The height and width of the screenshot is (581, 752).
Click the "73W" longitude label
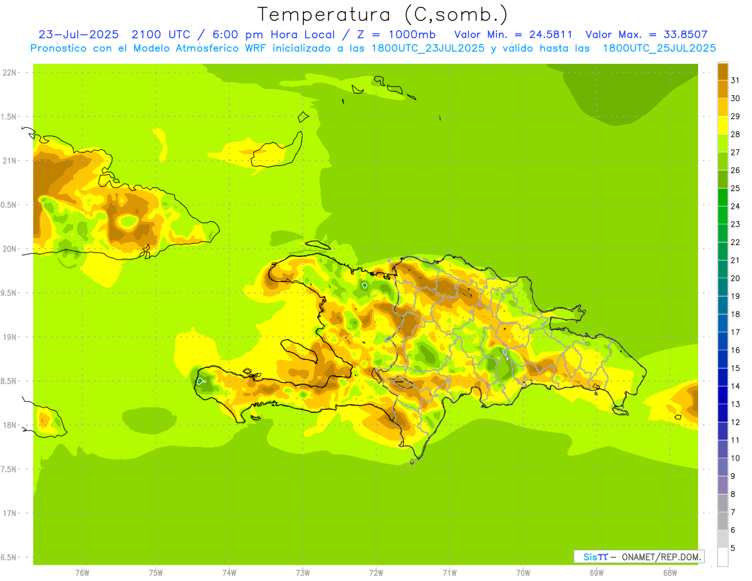tap(303, 573)
